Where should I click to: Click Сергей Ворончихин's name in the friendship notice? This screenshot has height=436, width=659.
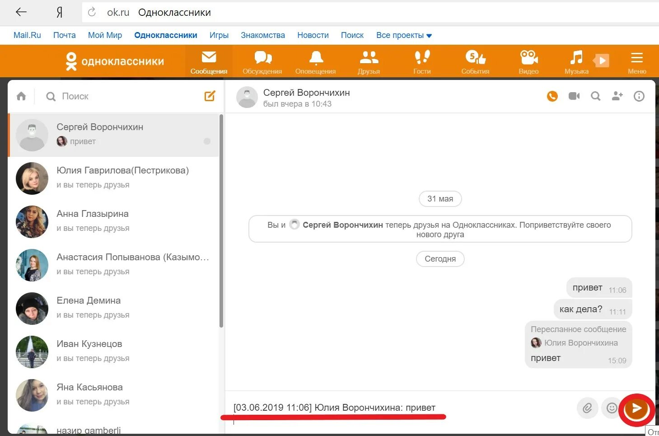[342, 225]
